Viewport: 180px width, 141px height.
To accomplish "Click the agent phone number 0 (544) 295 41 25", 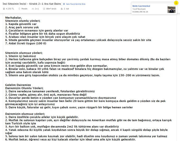I will tap(140, 12).
